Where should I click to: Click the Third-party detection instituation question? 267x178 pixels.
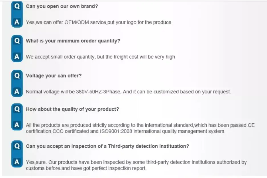coord(107,146)
